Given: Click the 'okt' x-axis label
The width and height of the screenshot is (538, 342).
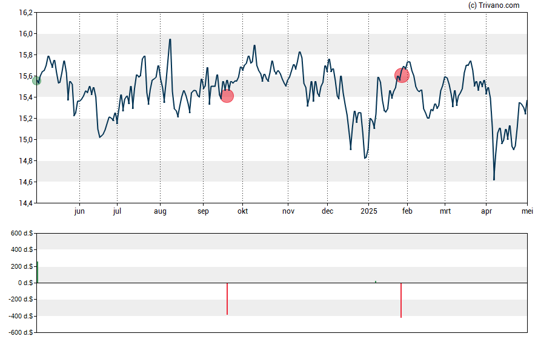Looking at the screenshot, I should [242, 211].
